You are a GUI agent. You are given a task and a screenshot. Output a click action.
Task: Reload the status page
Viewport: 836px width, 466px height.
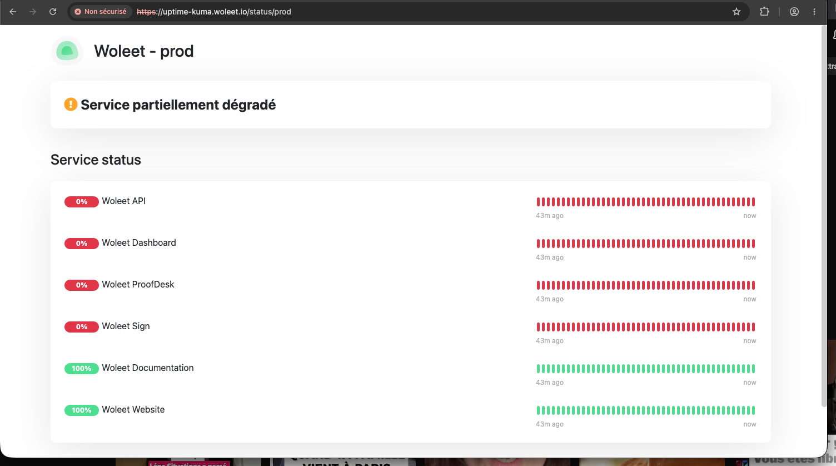[53, 12]
